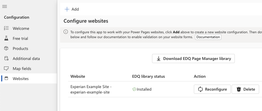The image size is (262, 111).
Task: Click the Map fields pencil icon
Action: [x=6, y=69]
